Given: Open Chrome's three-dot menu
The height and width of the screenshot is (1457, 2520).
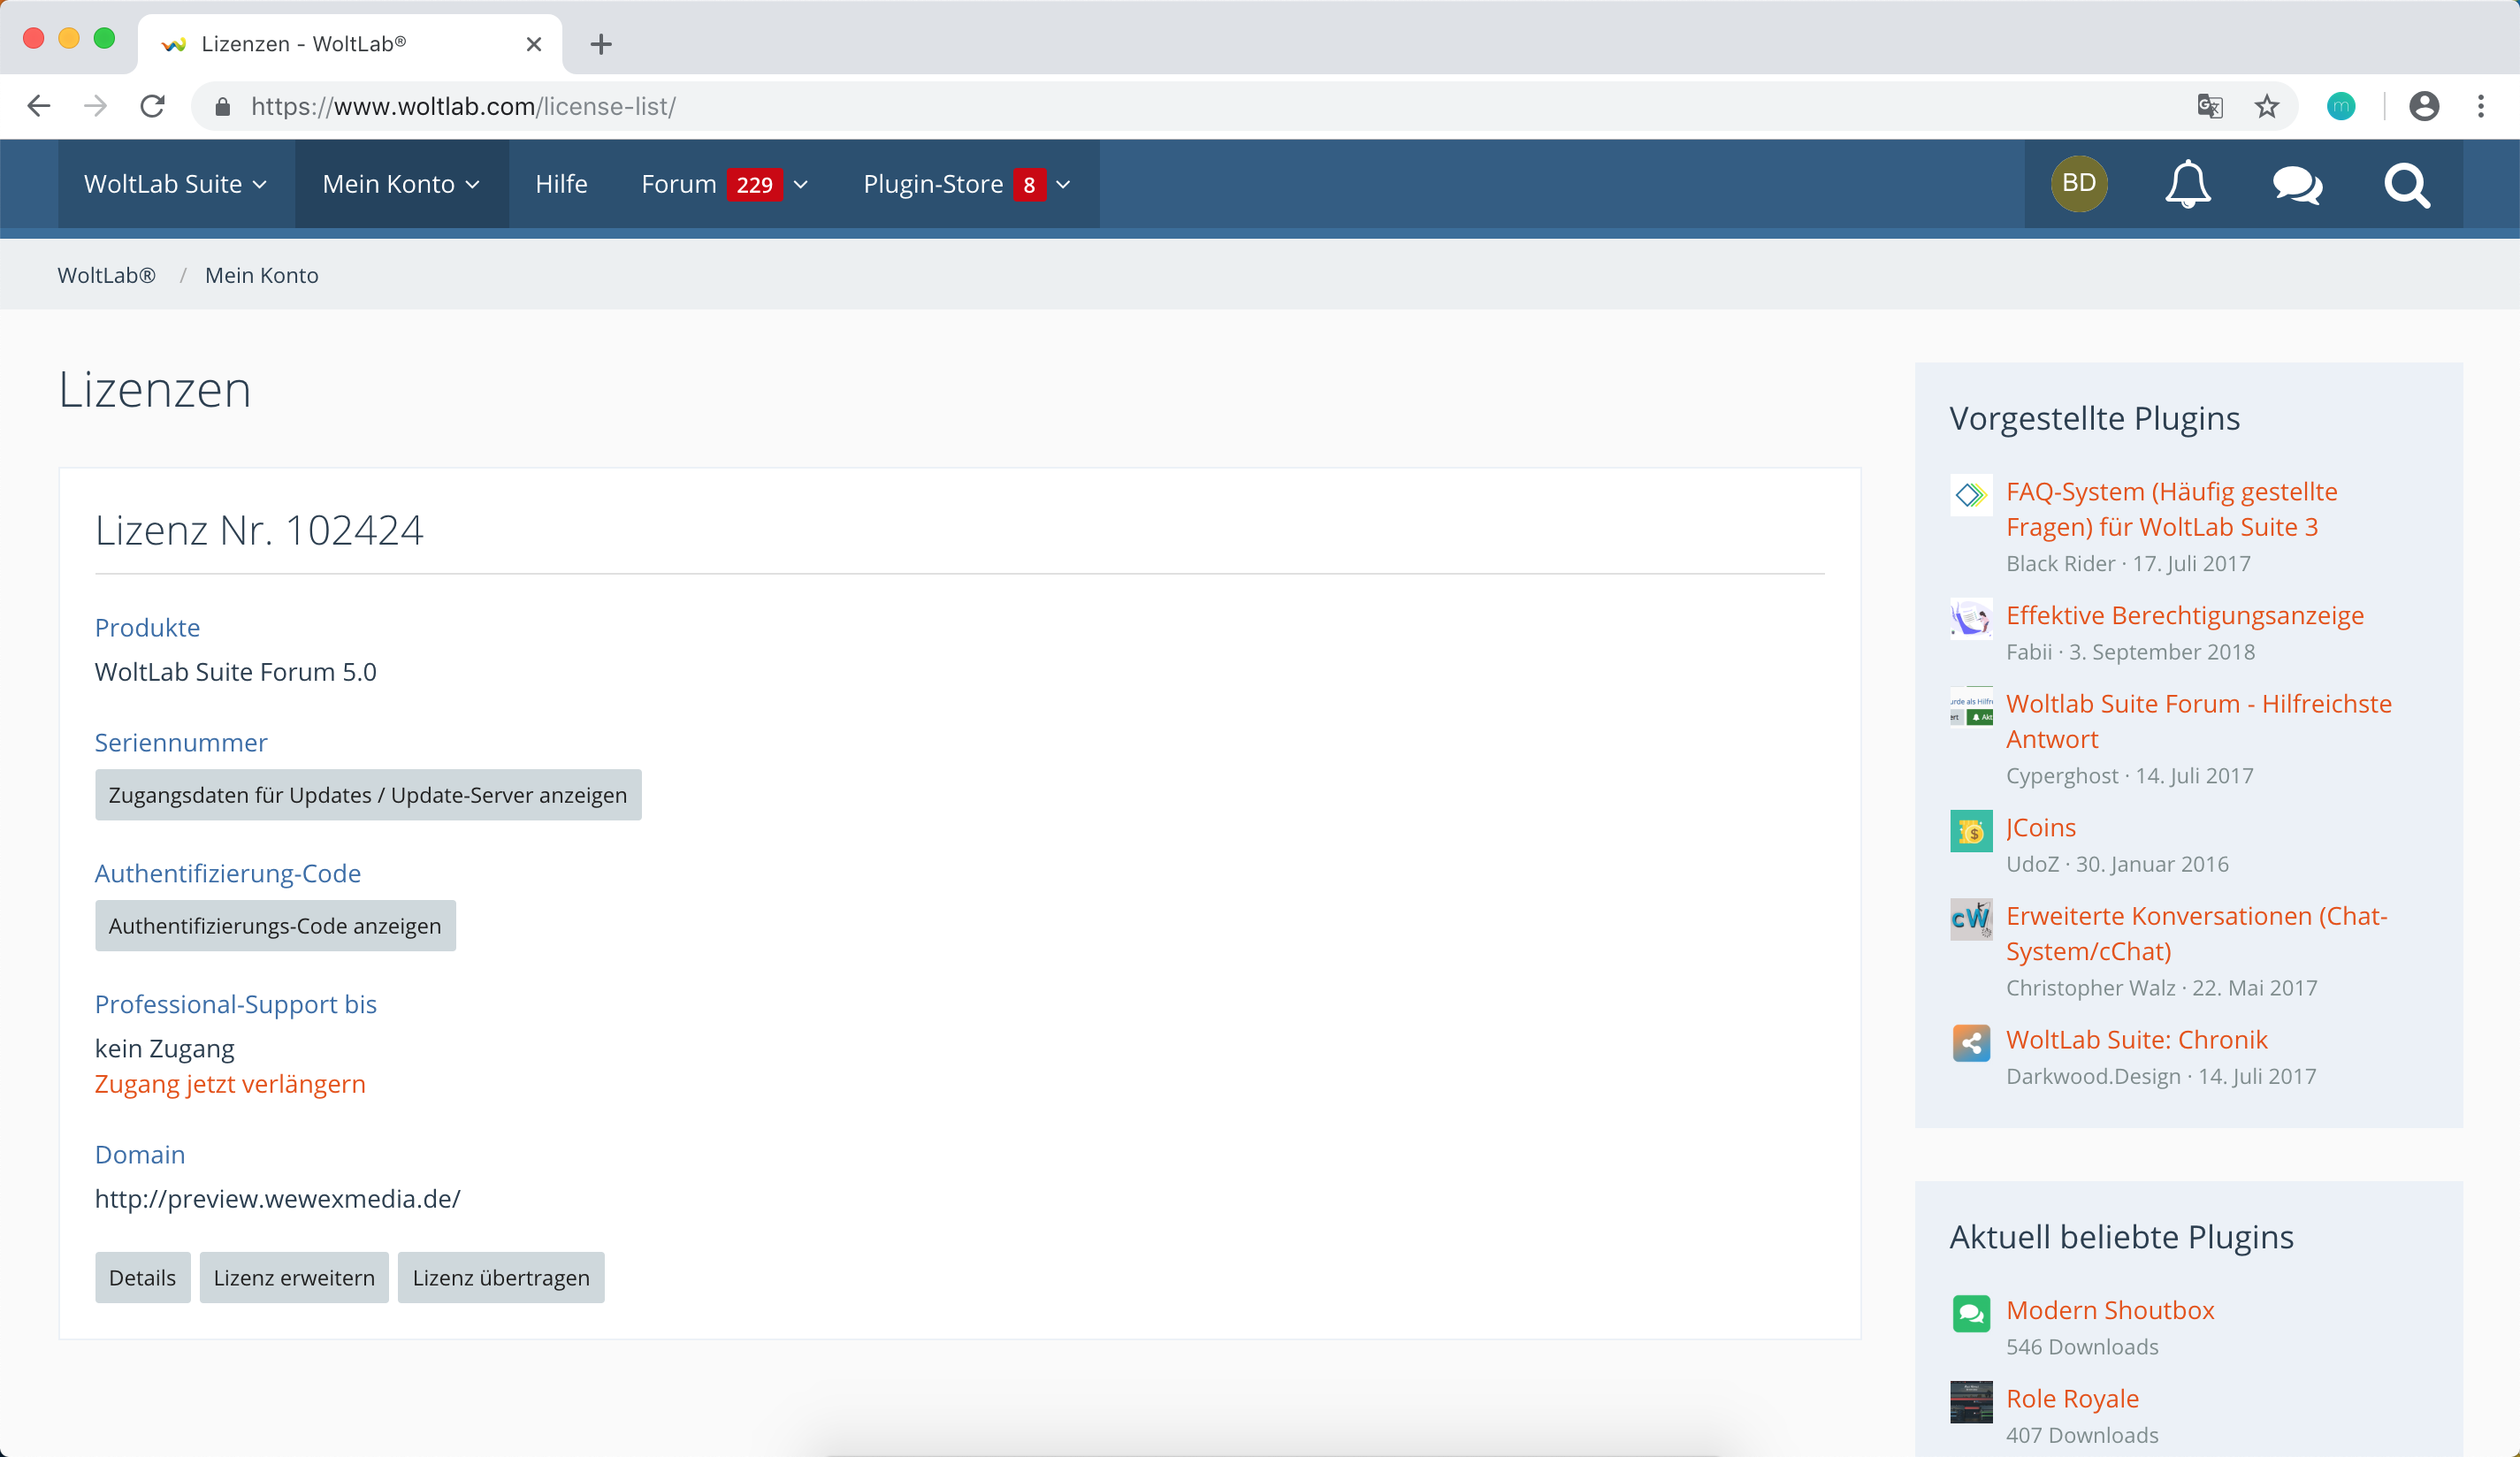Looking at the screenshot, I should click(2480, 106).
